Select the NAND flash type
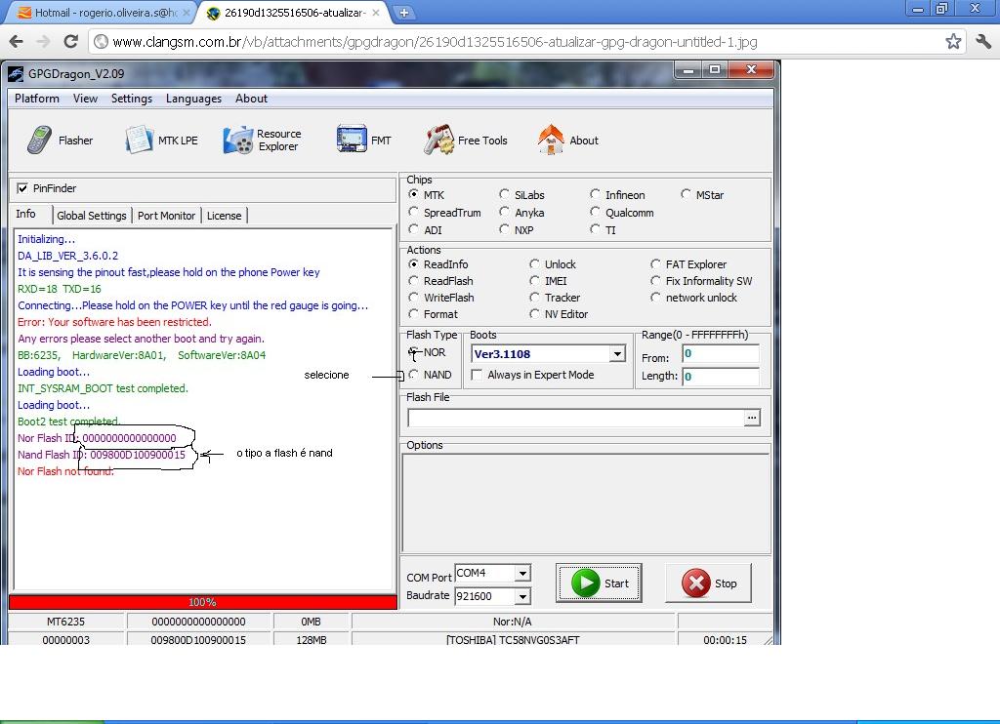This screenshot has height=724, width=1000. pos(414,374)
